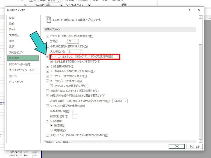Select the 視覚順 radio button
Screen dimensions: 211x158
(51, 130)
